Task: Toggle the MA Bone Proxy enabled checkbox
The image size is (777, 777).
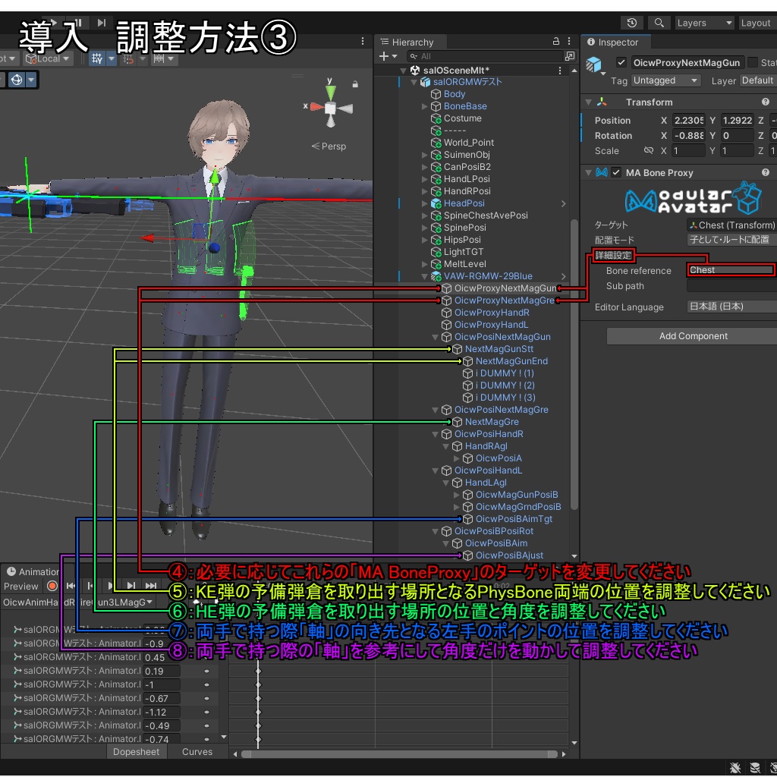Action: 617,172
